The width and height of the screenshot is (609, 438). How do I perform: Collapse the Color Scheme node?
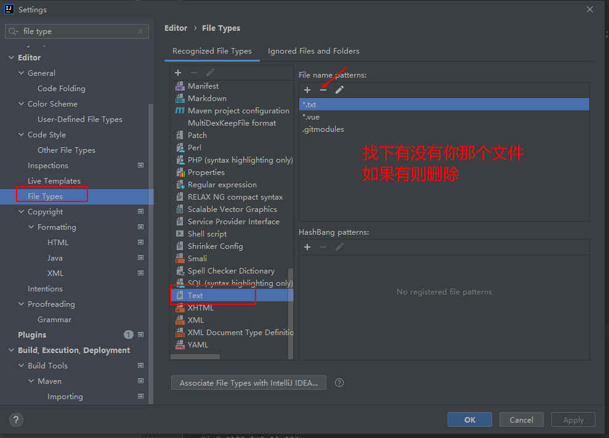click(21, 103)
